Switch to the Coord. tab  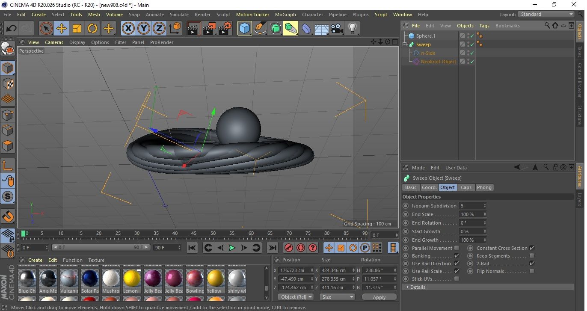pyautogui.click(x=429, y=187)
